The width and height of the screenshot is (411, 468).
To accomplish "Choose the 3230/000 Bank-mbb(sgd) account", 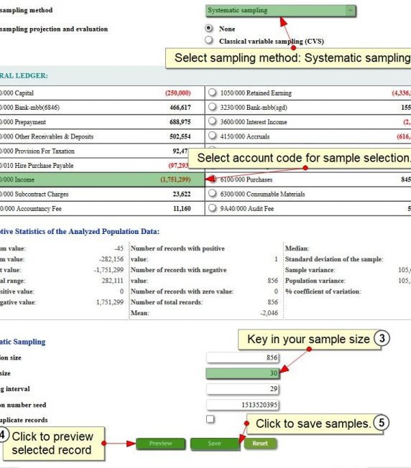I will [213, 107].
